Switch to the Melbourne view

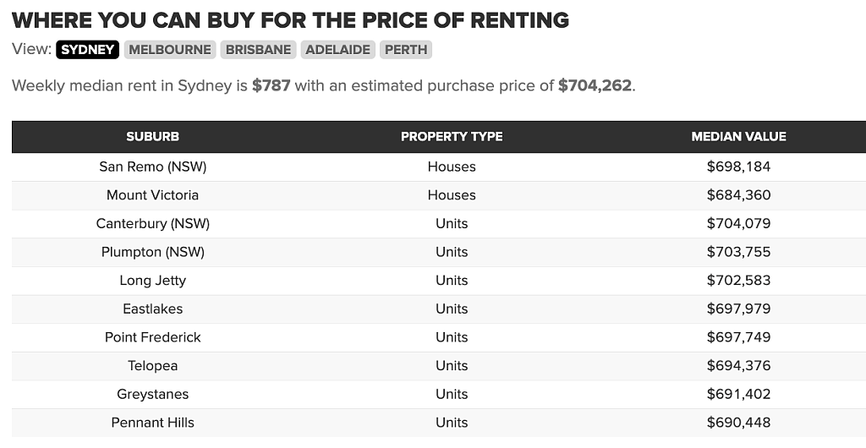[x=170, y=50]
